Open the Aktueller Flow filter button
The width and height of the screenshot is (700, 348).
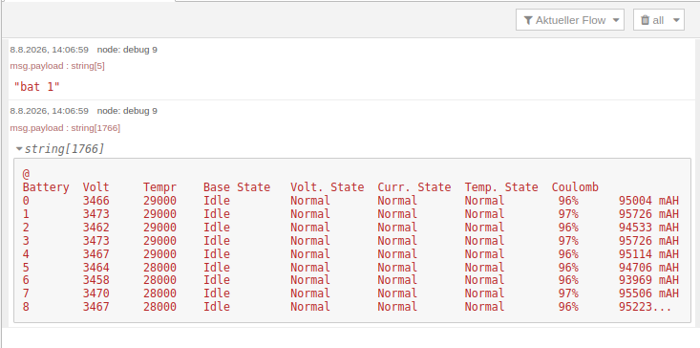[569, 20]
